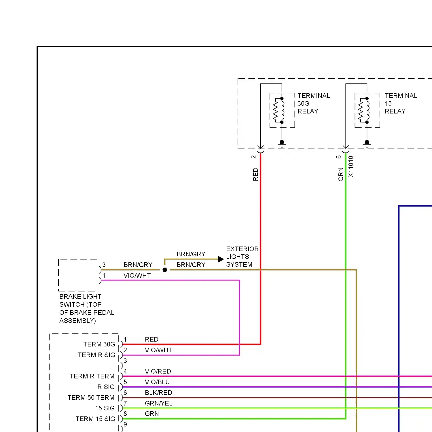The height and width of the screenshot is (432, 432).
Task: Click the ground symbol under Terminal 15 relay
Action: tap(367, 144)
